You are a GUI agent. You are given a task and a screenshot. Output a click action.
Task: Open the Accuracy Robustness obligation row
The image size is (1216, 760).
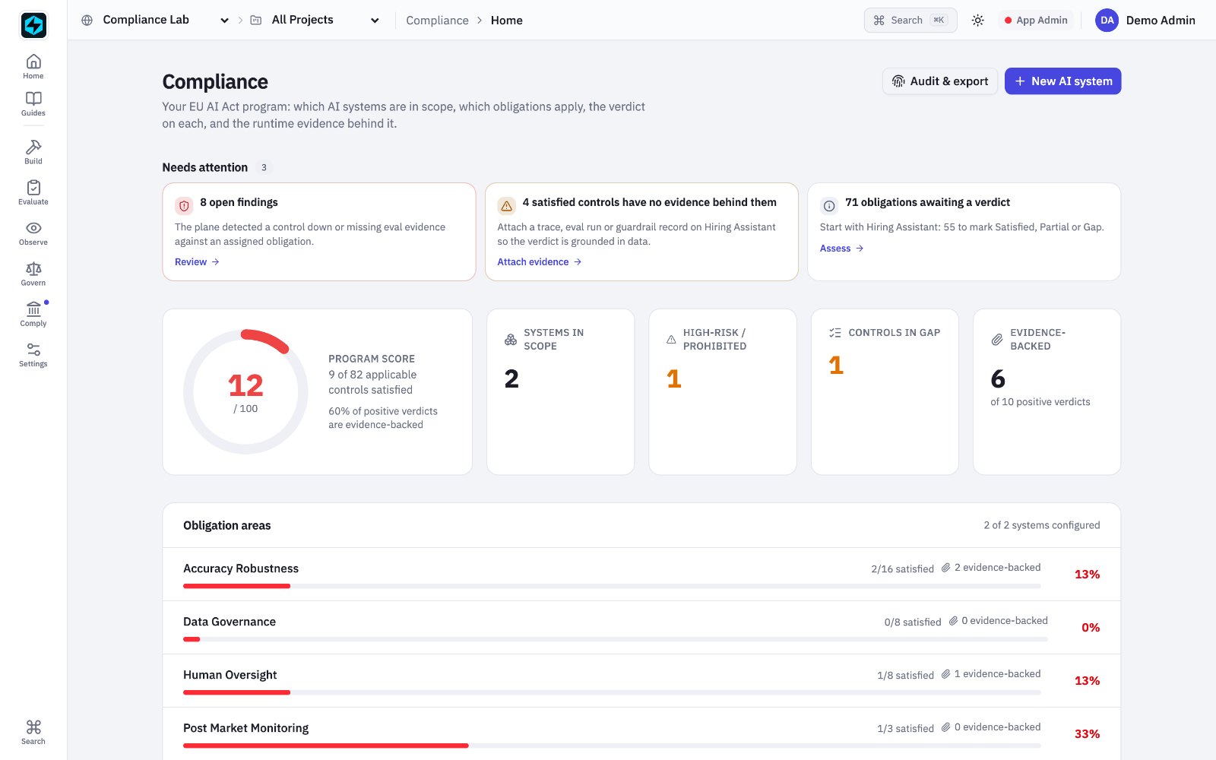[x=641, y=575]
